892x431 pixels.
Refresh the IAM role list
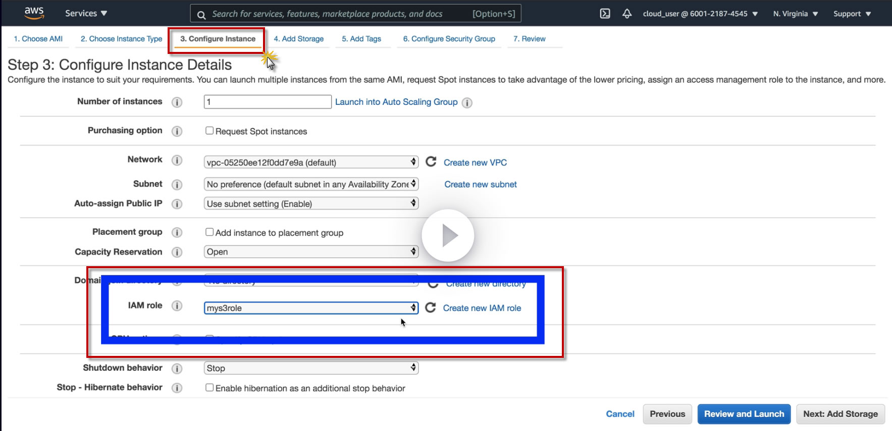pyautogui.click(x=430, y=307)
